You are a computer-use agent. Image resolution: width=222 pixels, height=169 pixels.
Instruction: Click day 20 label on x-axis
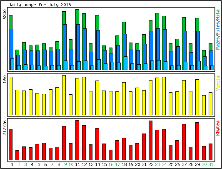click(x=137, y=164)
